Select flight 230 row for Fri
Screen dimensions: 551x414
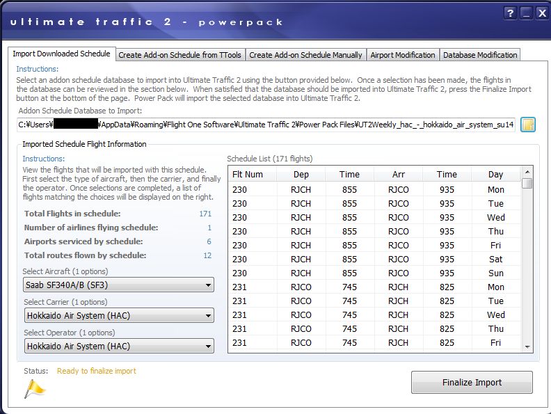click(374, 246)
